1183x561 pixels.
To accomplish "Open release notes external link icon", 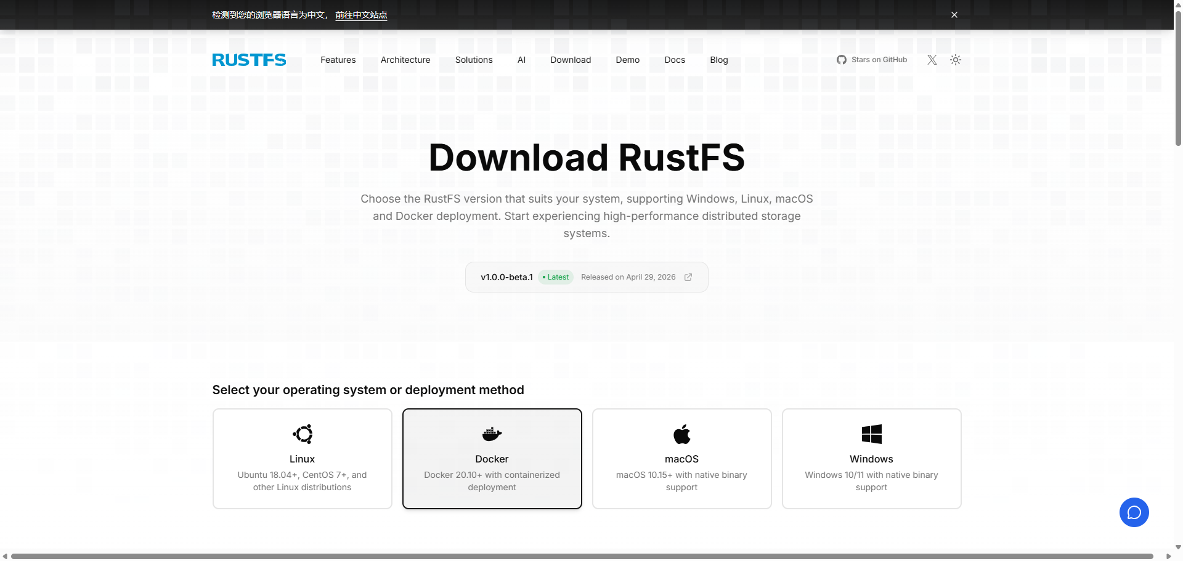I will click(x=688, y=277).
